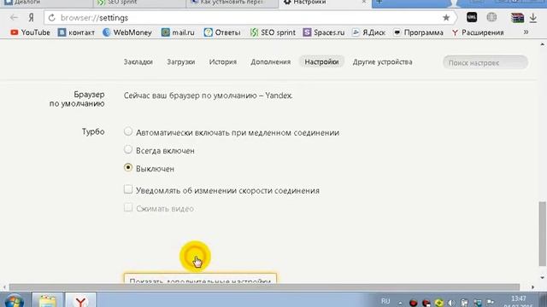Go back with the browser back arrow
Viewport: 547px width, 307px height.
[14, 18]
